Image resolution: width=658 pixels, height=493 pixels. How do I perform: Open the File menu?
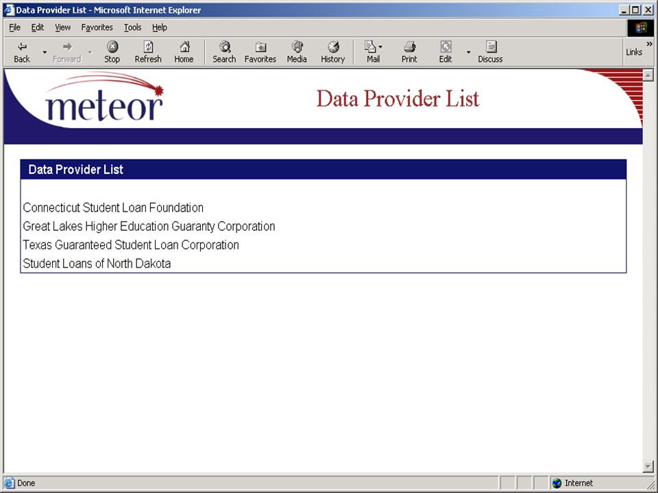(x=14, y=27)
